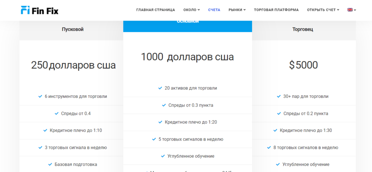
Task: Open the 'Торговая платформа' page link
Action: tap(276, 10)
